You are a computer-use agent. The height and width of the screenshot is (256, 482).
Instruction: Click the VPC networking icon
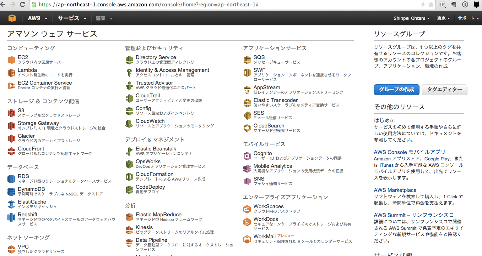[x=11, y=249]
